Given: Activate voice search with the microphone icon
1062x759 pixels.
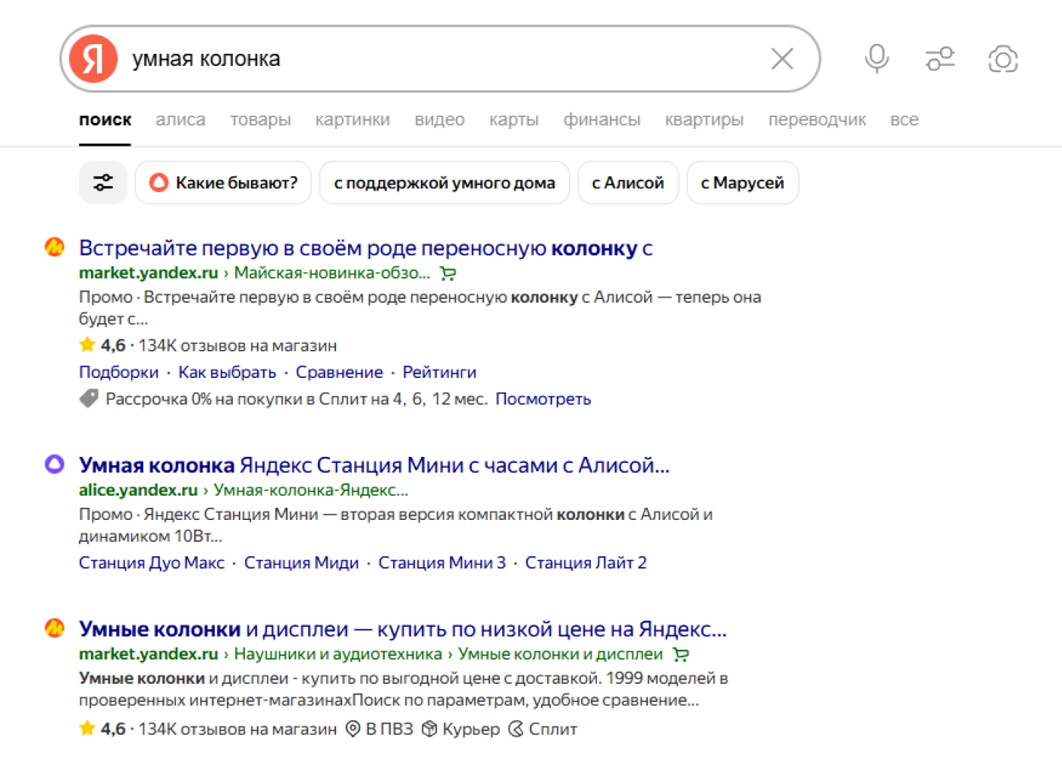Looking at the screenshot, I should 876,58.
